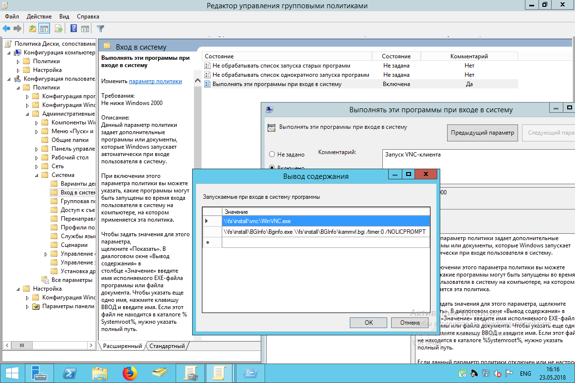Click 'Отмена' in 'Вывод содержания' dialog

tap(410, 323)
